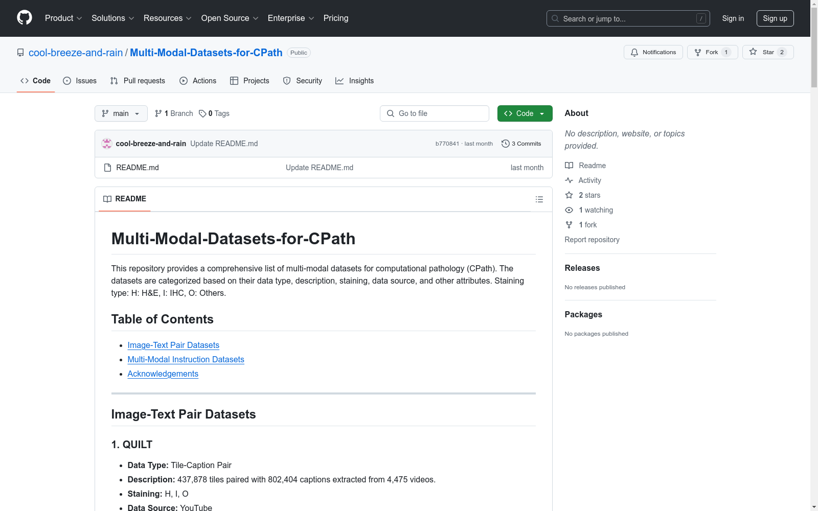Click the README.md file icon
The width and height of the screenshot is (818, 511).
coord(107,168)
